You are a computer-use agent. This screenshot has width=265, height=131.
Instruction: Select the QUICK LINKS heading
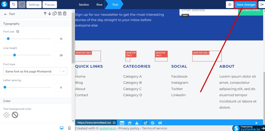pyautogui.click(x=89, y=66)
